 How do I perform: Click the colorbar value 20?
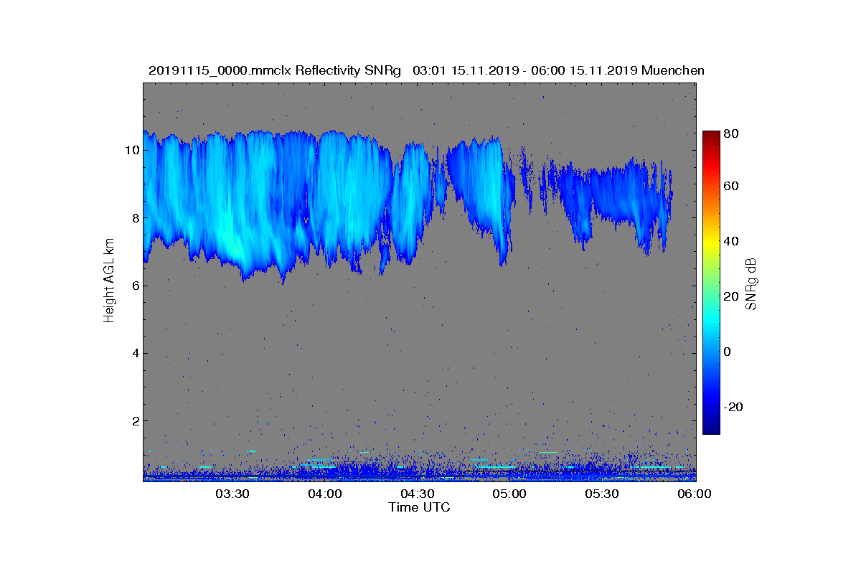click(732, 296)
